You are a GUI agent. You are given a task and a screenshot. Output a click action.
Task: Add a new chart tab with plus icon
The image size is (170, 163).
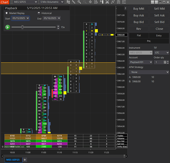[x=25, y=160]
